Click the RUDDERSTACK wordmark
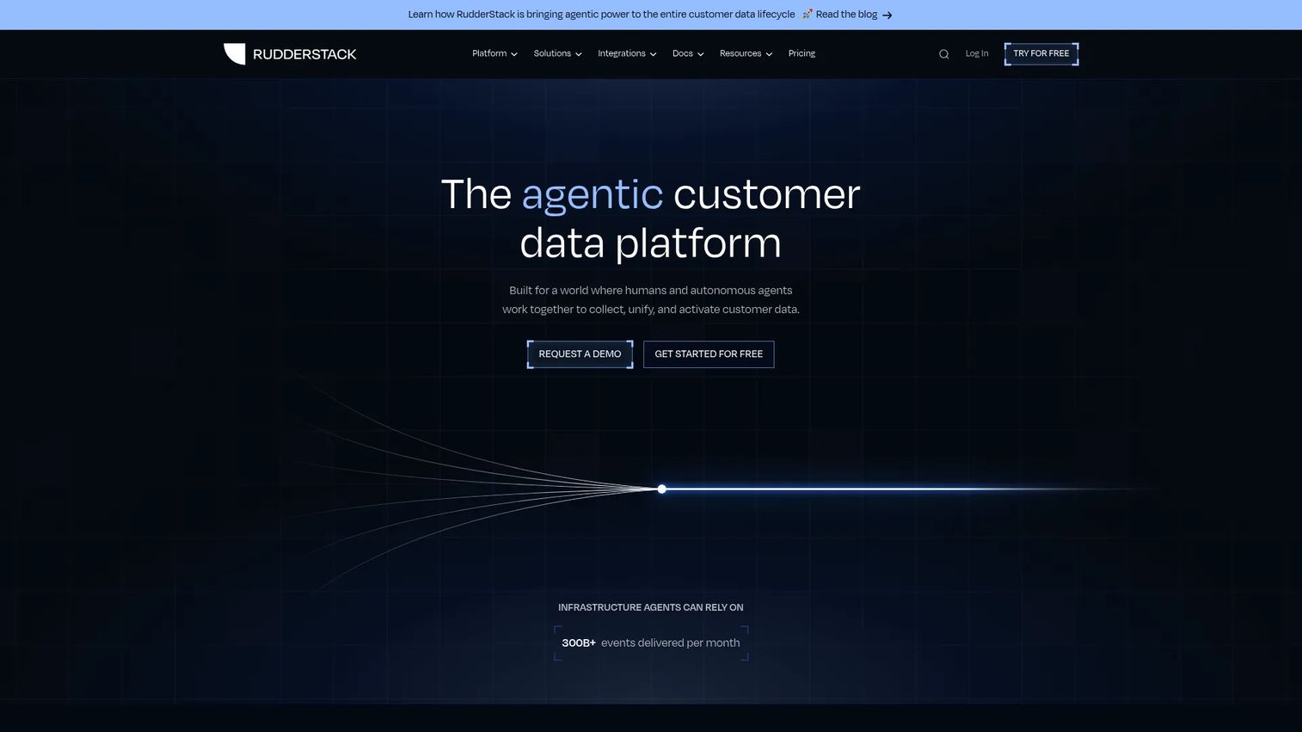The width and height of the screenshot is (1302, 732). [304, 54]
